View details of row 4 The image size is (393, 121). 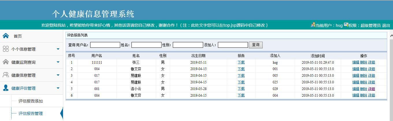(371, 82)
